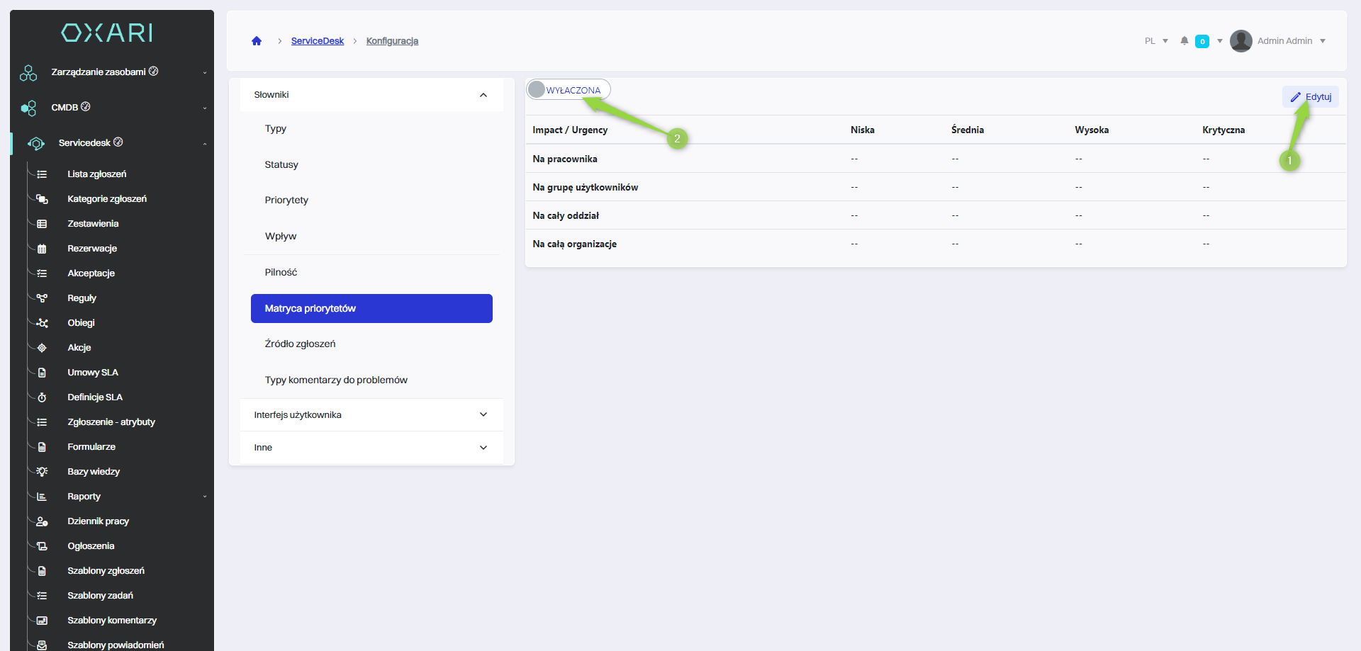The image size is (1361, 651).
Task: Click the Zarządzanie zasobami sidebar icon
Action: pyautogui.click(x=28, y=73)
